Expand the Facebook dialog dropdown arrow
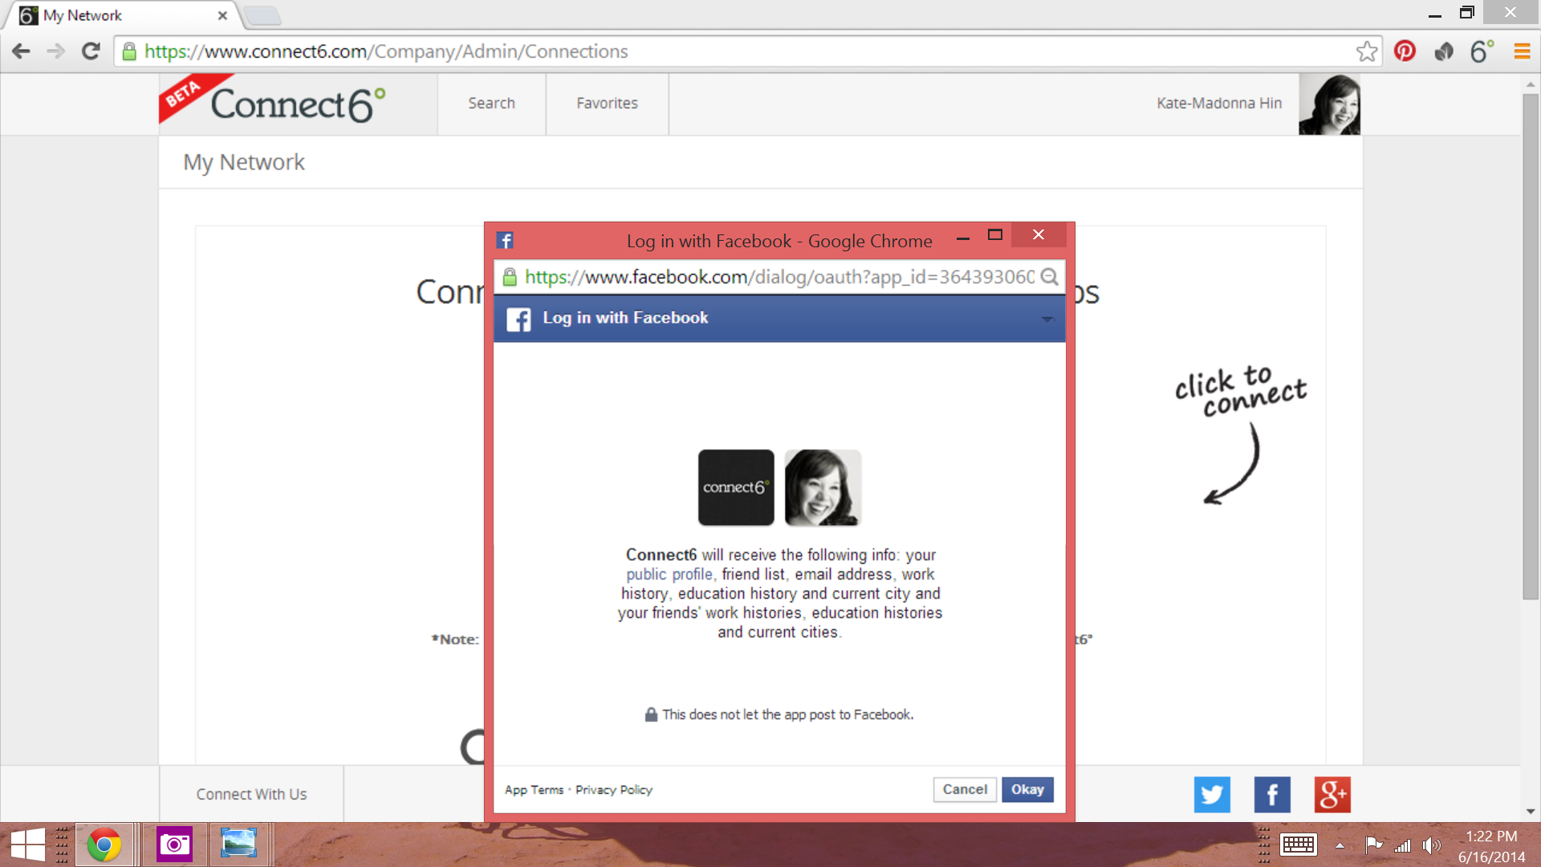This screenshot has width=1541, height=867. (1047, 320)
